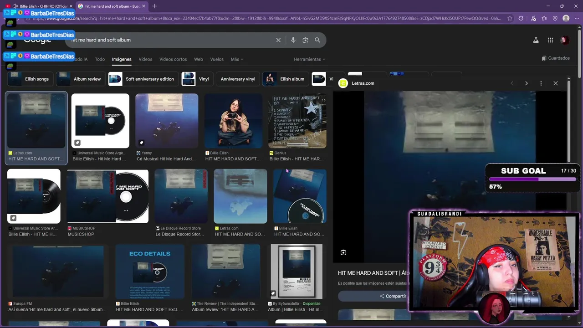Expand the Más search filter dropdown
This screenshot has width=583, height=328.
(x=237, y=59)
